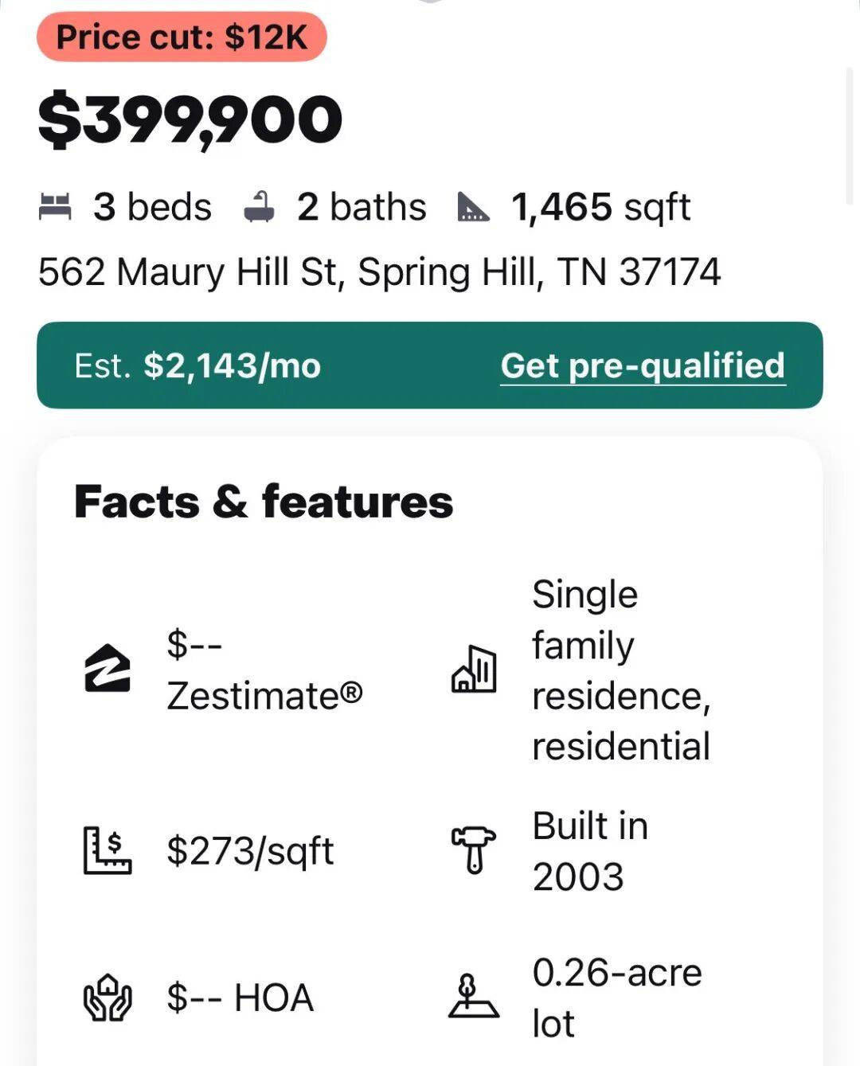Select the 562 Maury Hill St address
The image size is (860, 1066).
coord(379,272)
